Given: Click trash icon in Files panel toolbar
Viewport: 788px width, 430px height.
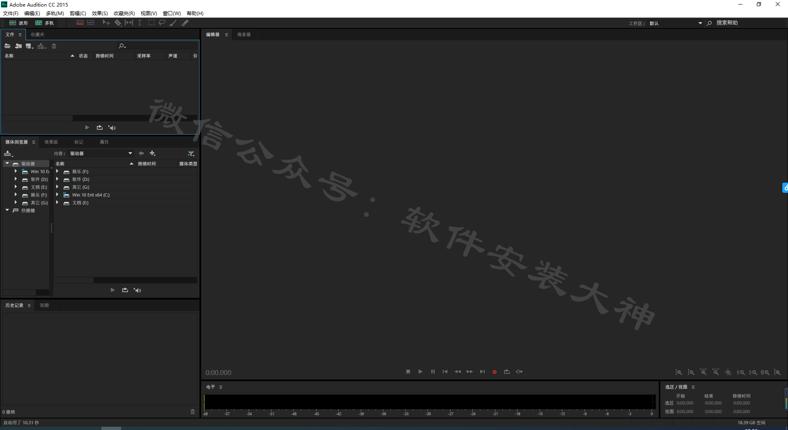Looking at the screenshot, I should click(54, 46).
